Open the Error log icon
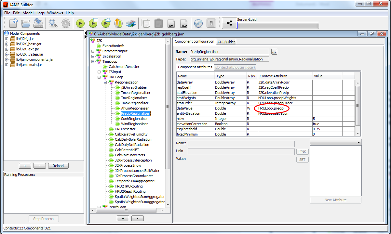The height and width of the screenshot is (234, 391). (183, 23)
